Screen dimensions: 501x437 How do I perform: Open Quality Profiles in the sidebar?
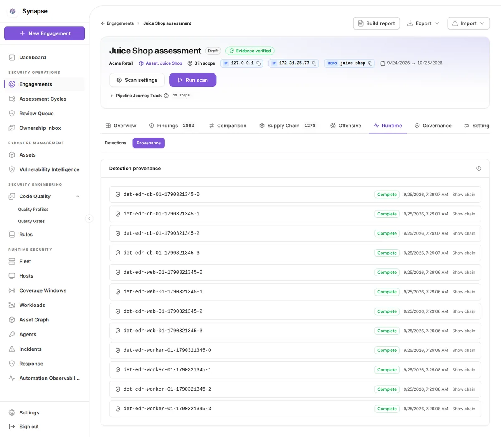pyautogui.click(x=33, y=210)
